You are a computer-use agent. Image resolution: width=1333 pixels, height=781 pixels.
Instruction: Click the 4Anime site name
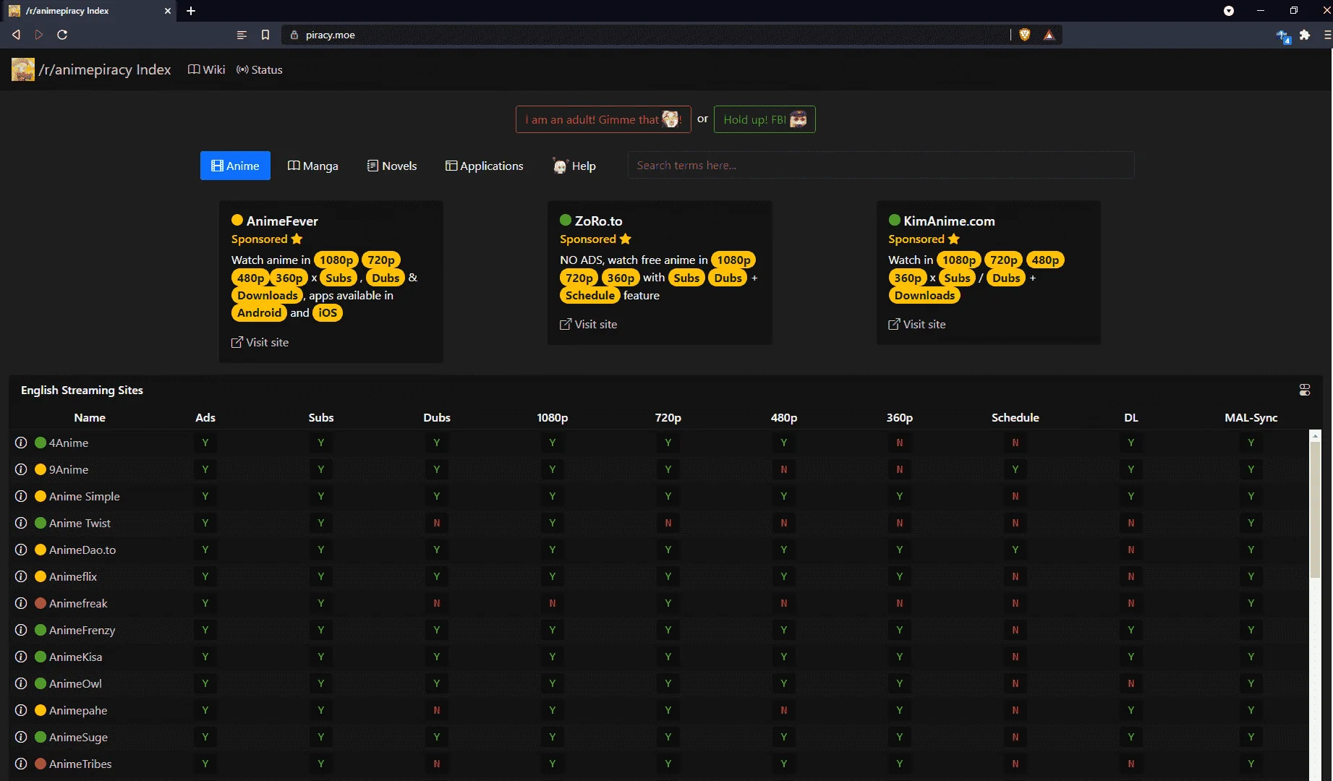tap(69, 443)
